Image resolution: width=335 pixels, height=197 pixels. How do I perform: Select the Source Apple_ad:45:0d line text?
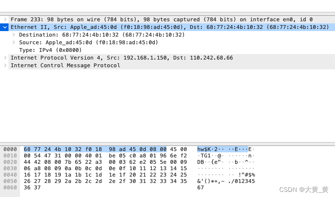88,43
